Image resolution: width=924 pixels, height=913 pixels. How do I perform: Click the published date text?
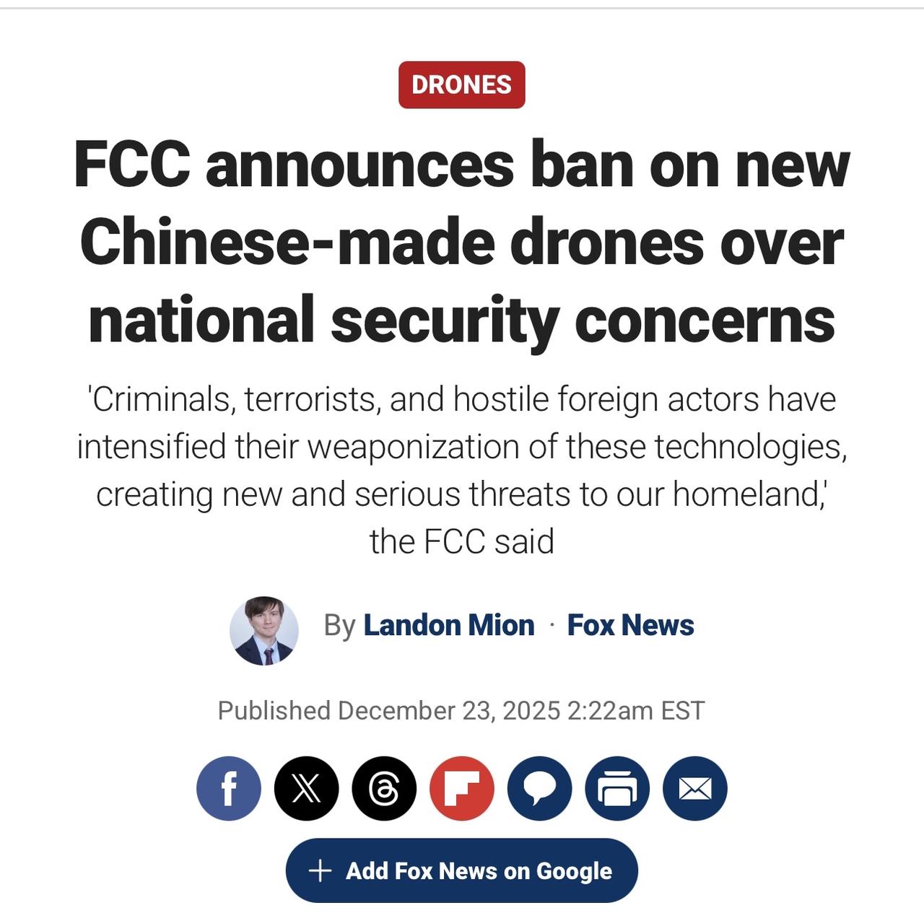tap(461, 709)
